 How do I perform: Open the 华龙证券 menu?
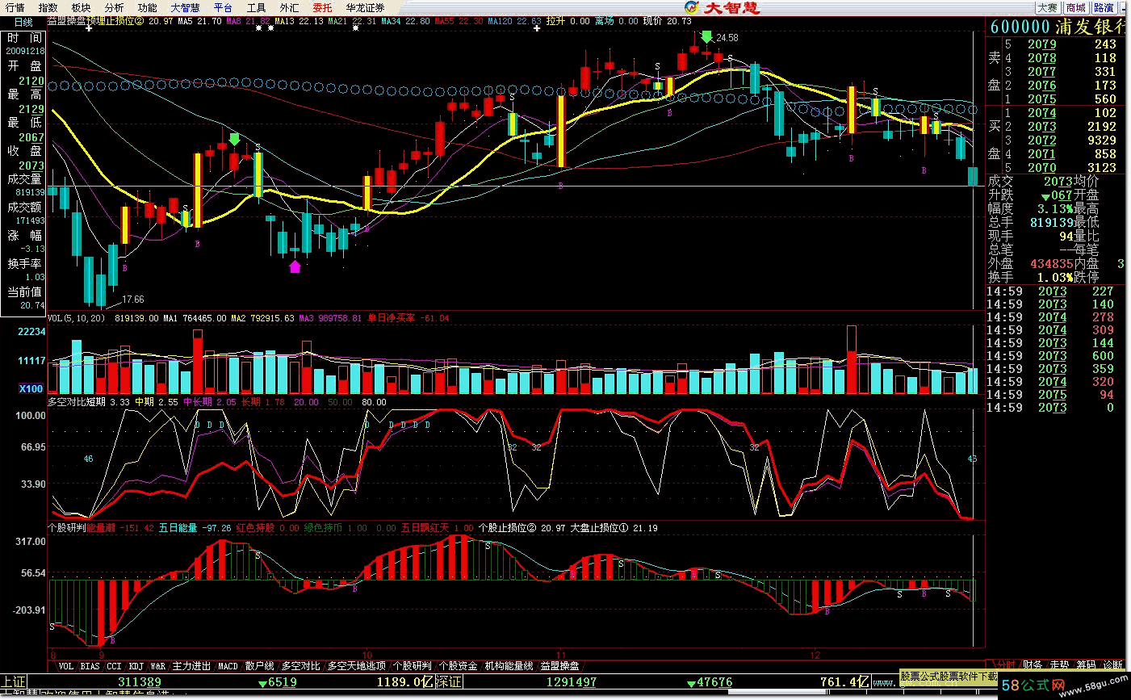tap(365, 7)
